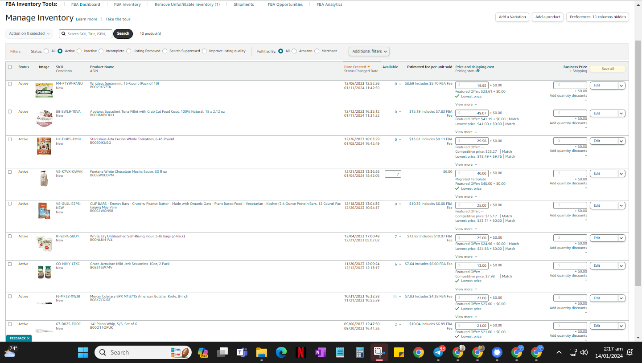Select the Fontana Mocha Sauce row checkbox
Viewport: 642px width, 363px height.
(x=10, y=171)
